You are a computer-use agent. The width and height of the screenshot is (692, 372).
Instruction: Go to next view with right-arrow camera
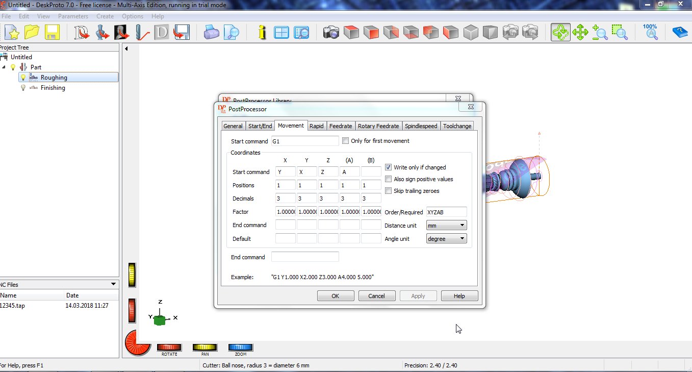click(x=530, y=33)
